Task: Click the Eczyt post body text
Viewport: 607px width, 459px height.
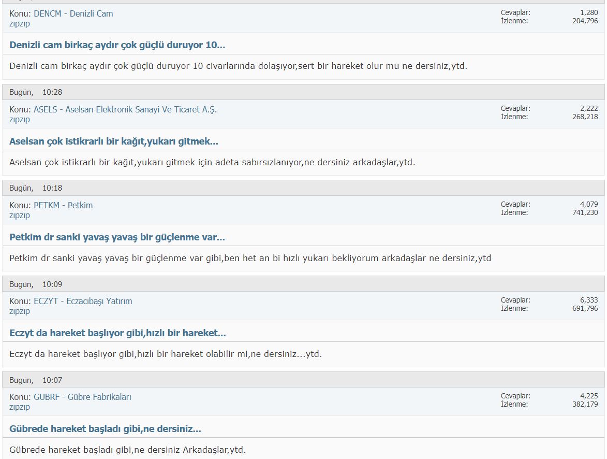Action: (165, 354)
